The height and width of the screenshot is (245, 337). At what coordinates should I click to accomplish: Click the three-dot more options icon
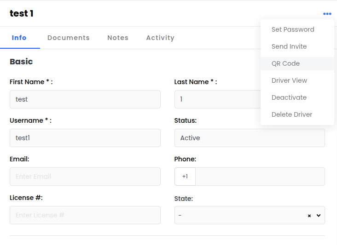pos(327,14)
